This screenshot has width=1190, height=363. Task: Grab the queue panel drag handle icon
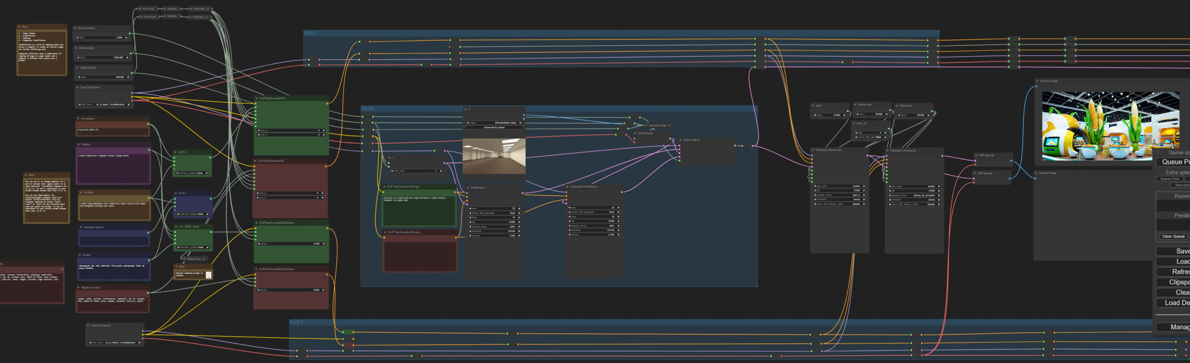coord(1158,152)
